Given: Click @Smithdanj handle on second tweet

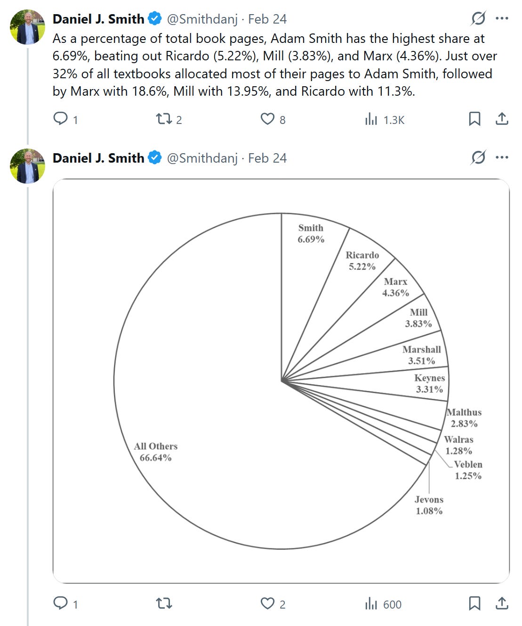Looking at the screenshot, I should pyautogui.click(x=202, y=158).
